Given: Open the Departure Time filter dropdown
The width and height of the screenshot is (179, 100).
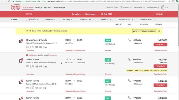Looking at the screenshot, I should [x=87, y=20].
